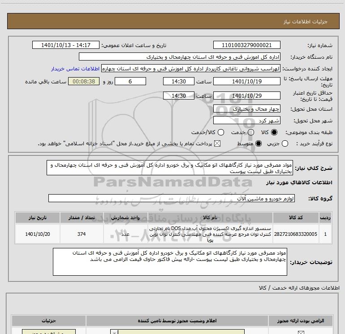The height and width of the screenshot is (334, 345).
Task: Click goods group field لوازم خودرو
Action: pos(172,198)
